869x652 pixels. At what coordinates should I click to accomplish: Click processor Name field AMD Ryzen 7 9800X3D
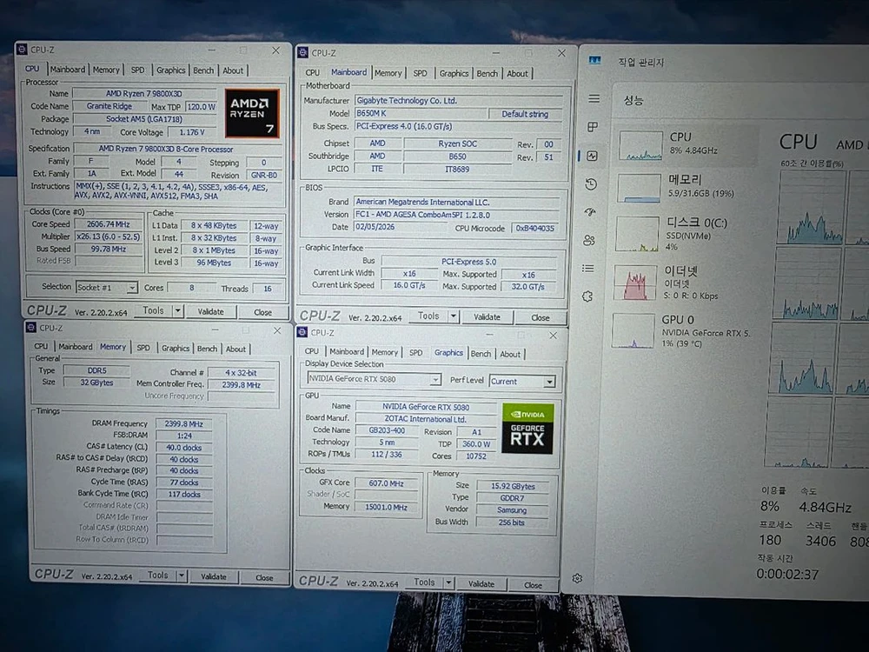pos(144,94)
